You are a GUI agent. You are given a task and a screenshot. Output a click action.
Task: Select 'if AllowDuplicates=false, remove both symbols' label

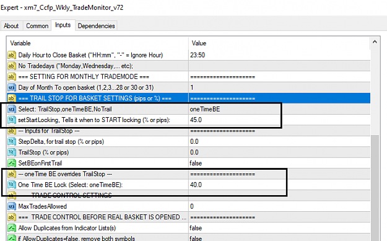(x=77, y=239)
